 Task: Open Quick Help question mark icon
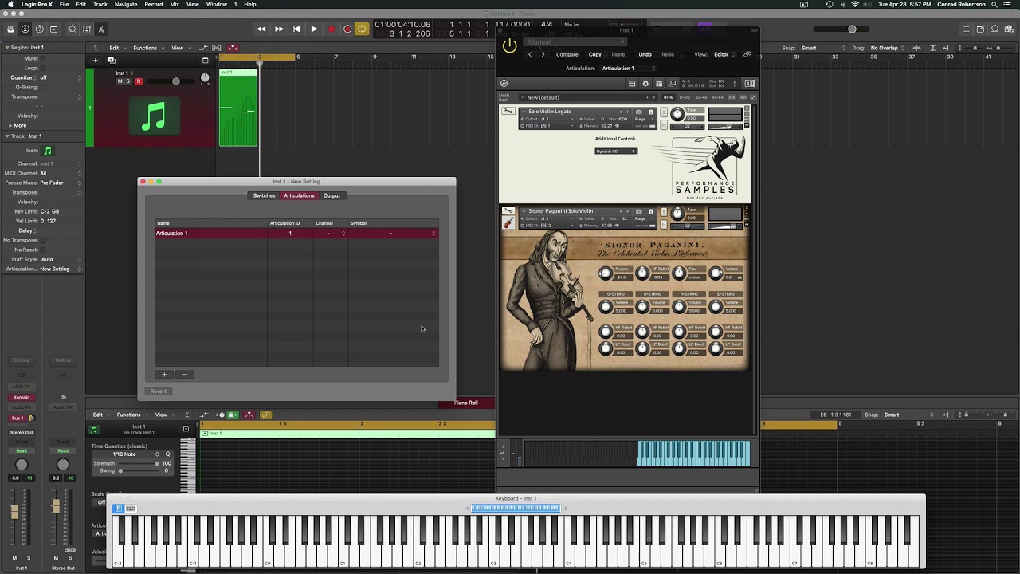click(x=39, y=29)
